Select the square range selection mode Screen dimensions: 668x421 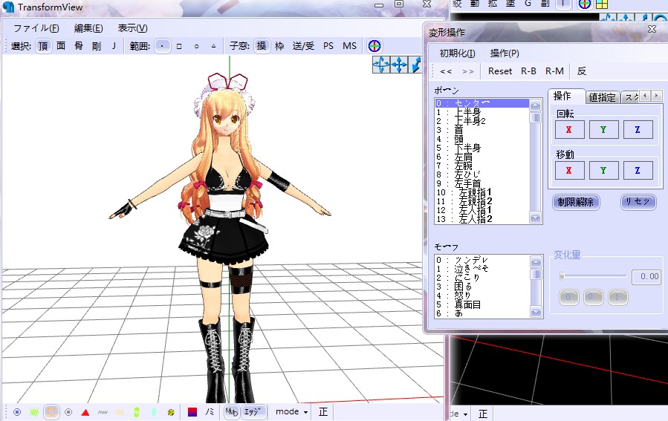[x=179, y=46]
